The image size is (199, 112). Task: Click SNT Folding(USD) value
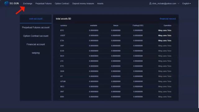click(x=138, y=91)
